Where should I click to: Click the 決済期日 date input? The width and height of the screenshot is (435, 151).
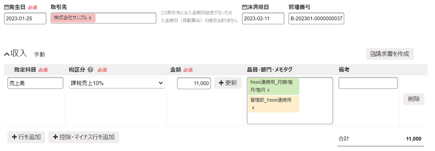pos(263,18)
